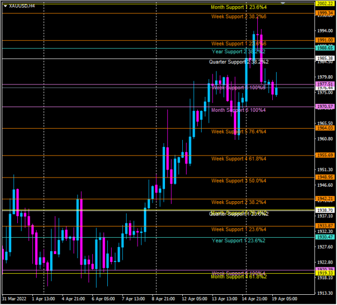Click the 1 Apr 13:00 time label
Image resolution: width=337 pixels, height=305 pixels.
tap(44, 299)
